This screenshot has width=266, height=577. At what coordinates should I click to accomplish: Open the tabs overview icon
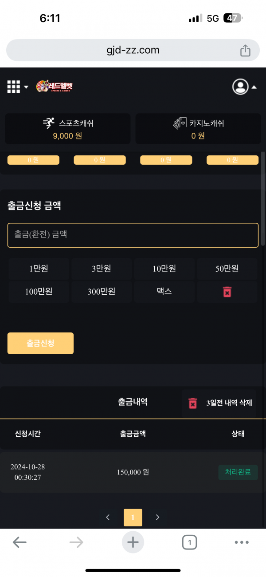click(x=189, y=542)
